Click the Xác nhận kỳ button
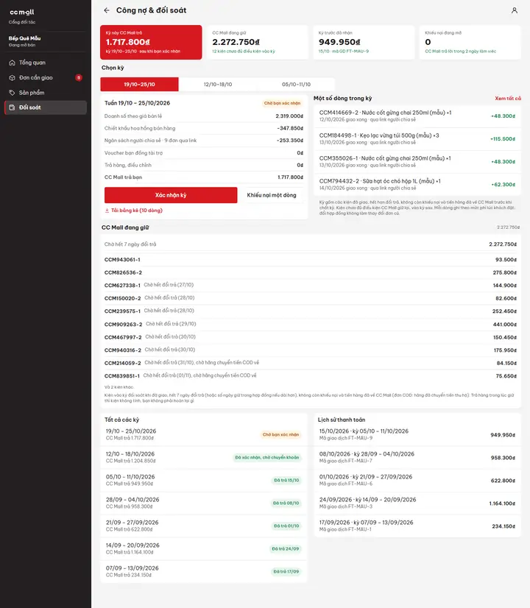The height and width of the screenshot is (608, 530). (171, 195)
